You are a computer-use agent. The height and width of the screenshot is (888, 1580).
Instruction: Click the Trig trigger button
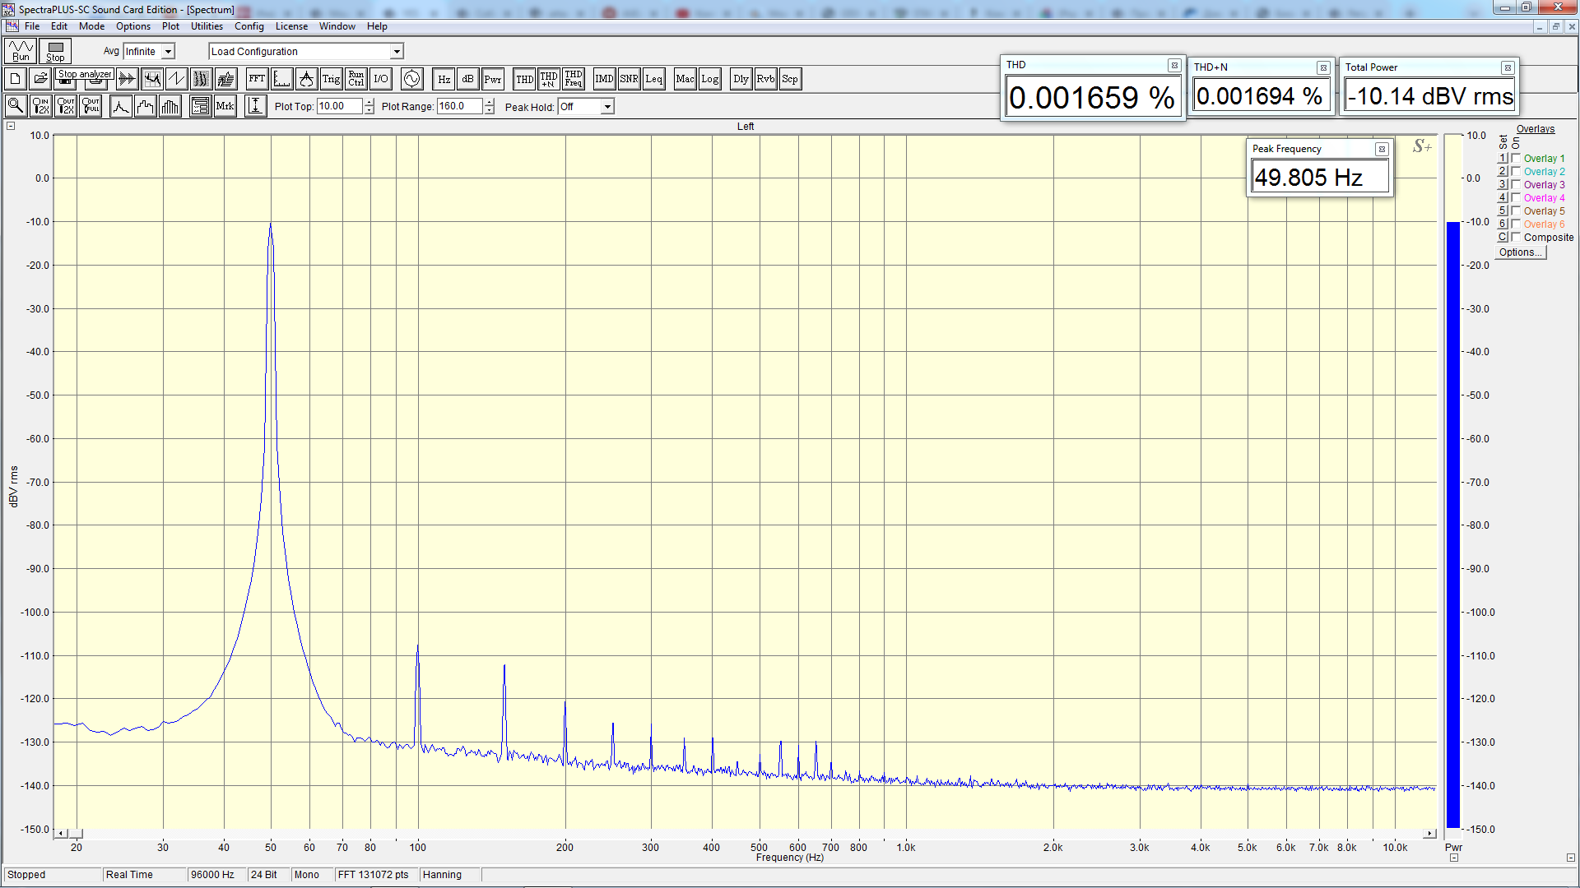[331, 79]
